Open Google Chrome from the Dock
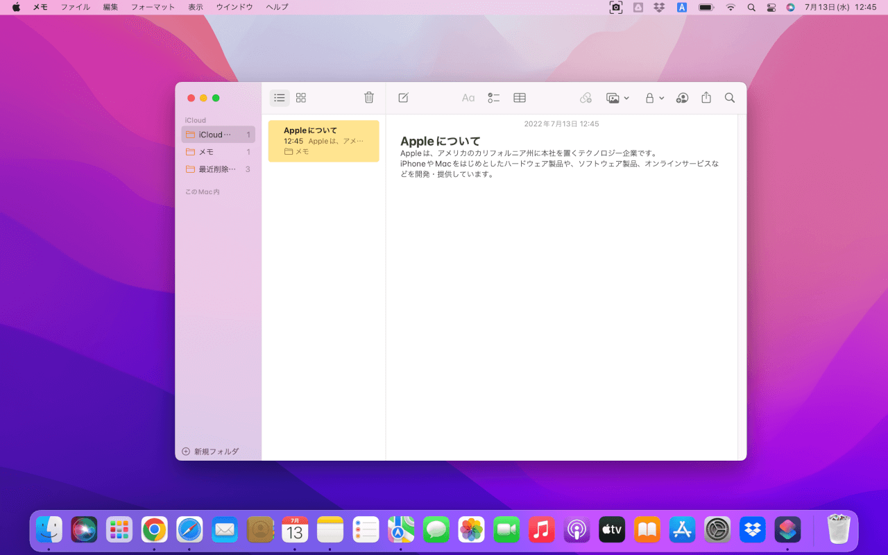The image size is (888, 555). (x=155, y=531)
